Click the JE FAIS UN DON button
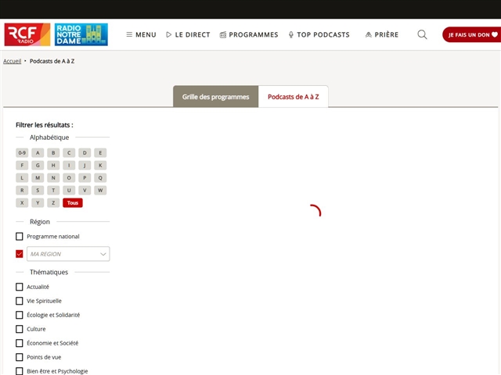This screenshot has width=501, height=375. click(x=470, y=34)
